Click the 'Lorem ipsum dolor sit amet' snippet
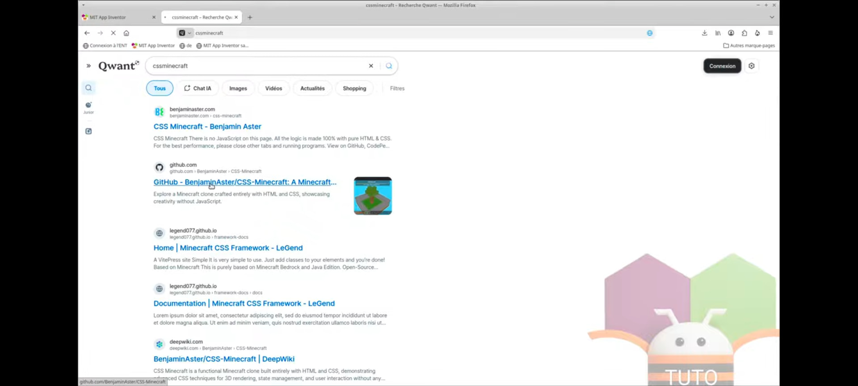858x386 pixels. click(270, 319)
